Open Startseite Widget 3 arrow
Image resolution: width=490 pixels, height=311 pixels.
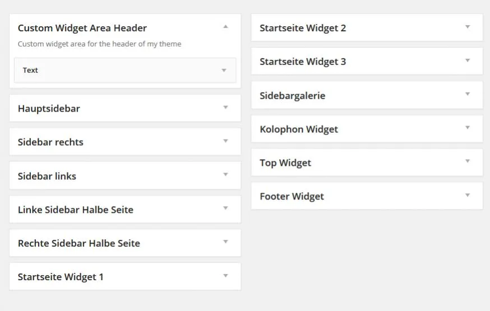pyautogui.click(x=468, y=61)
